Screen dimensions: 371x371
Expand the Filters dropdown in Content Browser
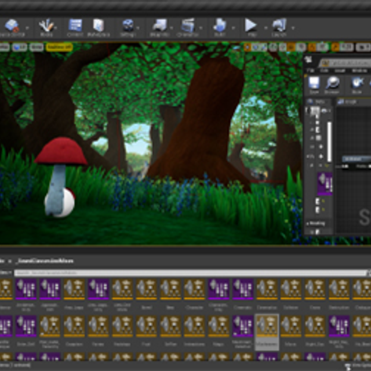pyautogui.click(x=6, y=272)
